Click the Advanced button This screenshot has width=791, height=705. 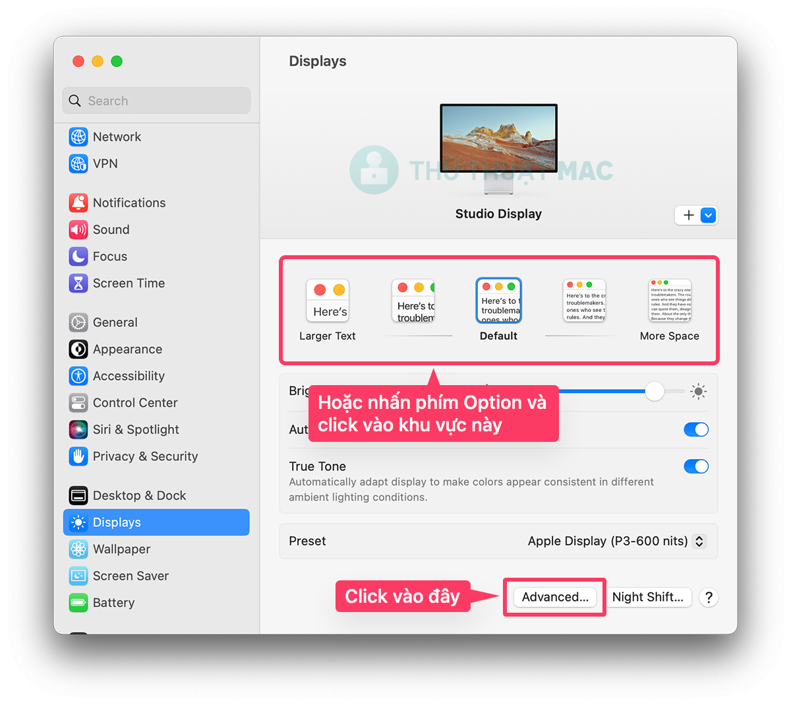554,597
